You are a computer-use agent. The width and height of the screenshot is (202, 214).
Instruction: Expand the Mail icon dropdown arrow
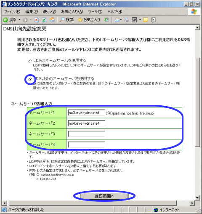click(x=121, y=20)
